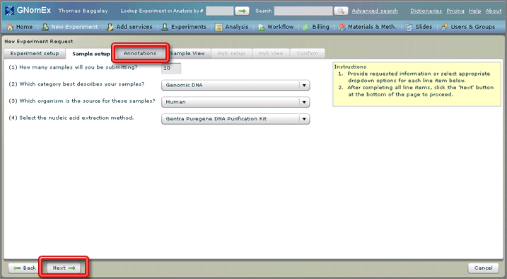This screenshot has width=507, height=279.
Task: Click the Search text field
Action: click(x=303, y=11)
